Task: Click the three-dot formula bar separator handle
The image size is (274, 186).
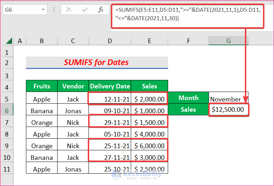Action: click(55, 10)
